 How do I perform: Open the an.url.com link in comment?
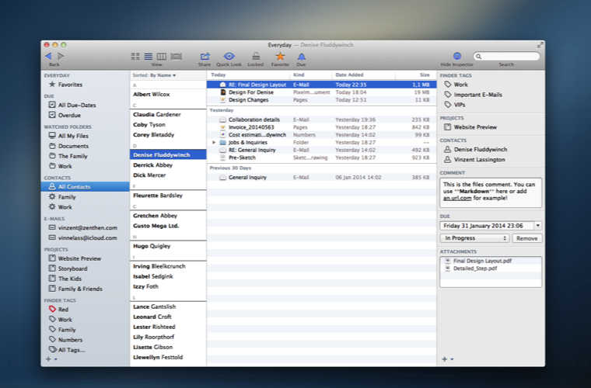coord(457,199)
